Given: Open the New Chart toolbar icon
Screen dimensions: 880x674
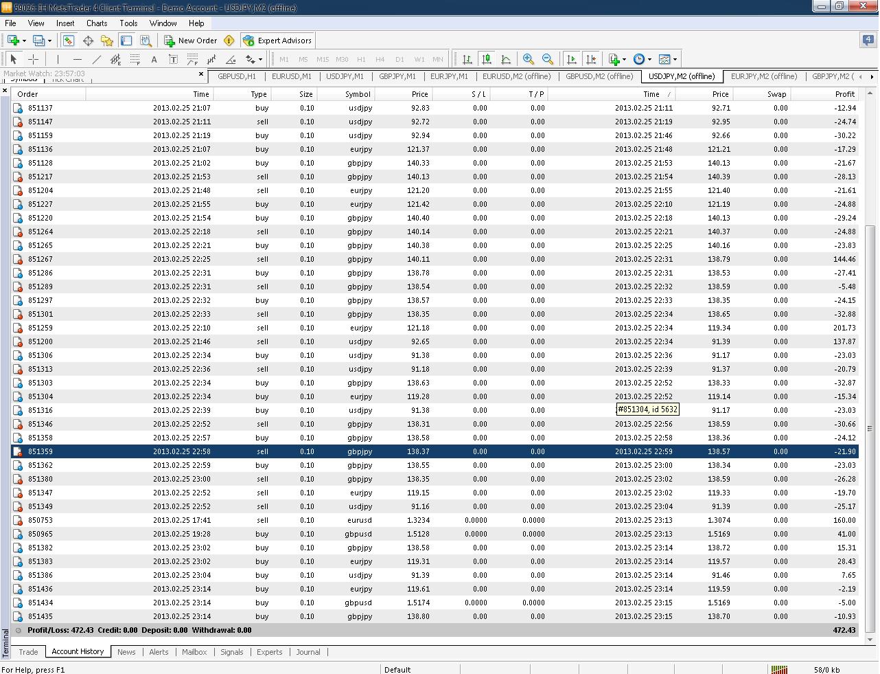Looking at the screenshot, I should [13, 41].
